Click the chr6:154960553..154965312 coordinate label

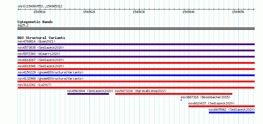click(40, 6)
